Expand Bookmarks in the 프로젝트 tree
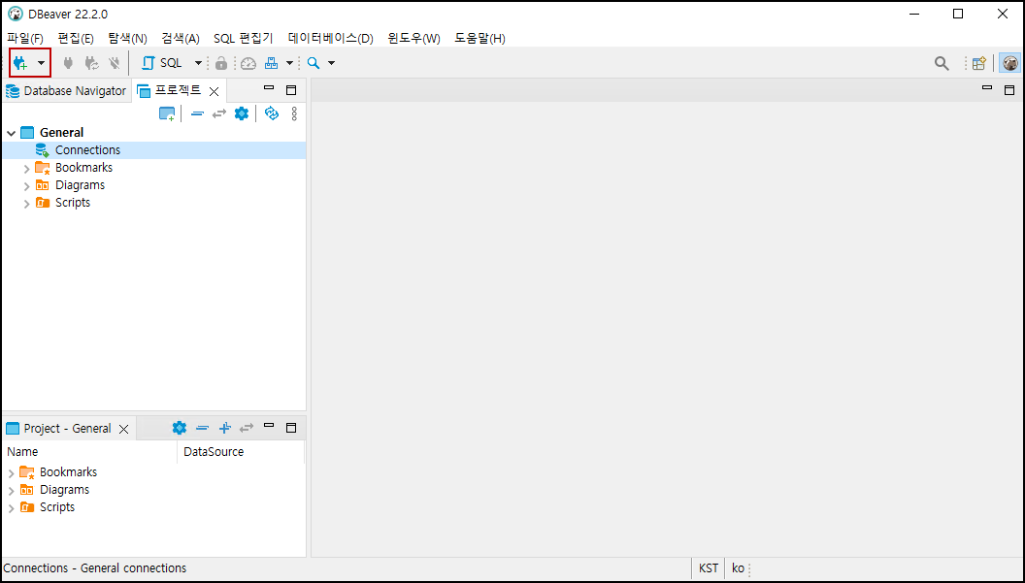 point(27,169)
